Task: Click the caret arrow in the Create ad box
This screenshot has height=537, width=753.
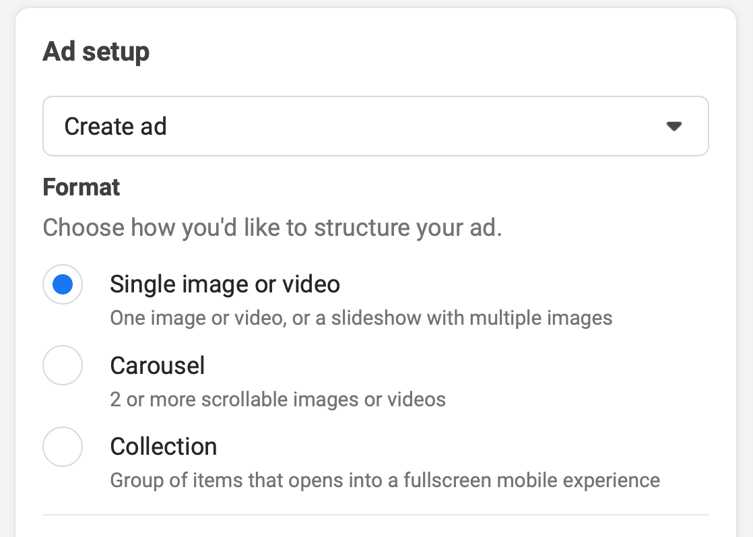Action: click(674, 126)
